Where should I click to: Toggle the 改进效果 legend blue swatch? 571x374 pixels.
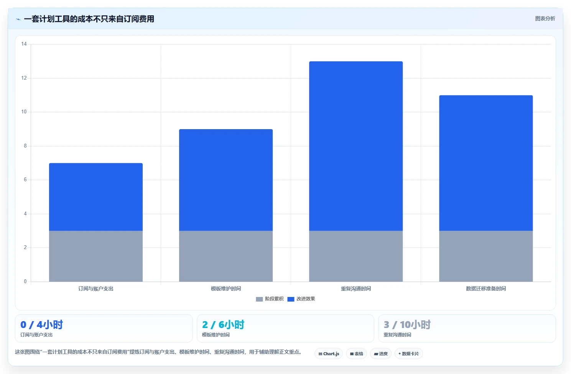291,299
